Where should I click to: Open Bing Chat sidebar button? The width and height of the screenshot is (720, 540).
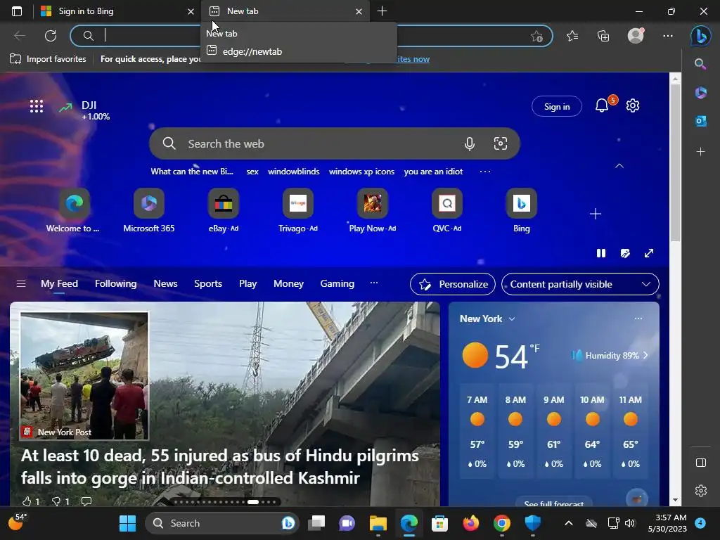pos(701,36)
